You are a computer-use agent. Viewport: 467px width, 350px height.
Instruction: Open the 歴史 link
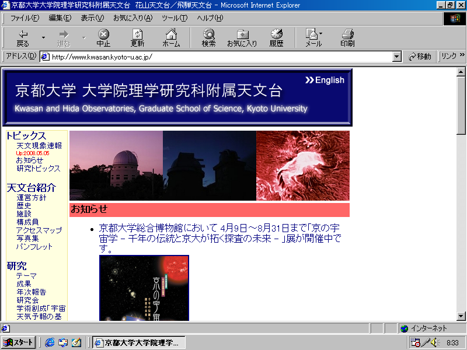(x=24, y=206)
